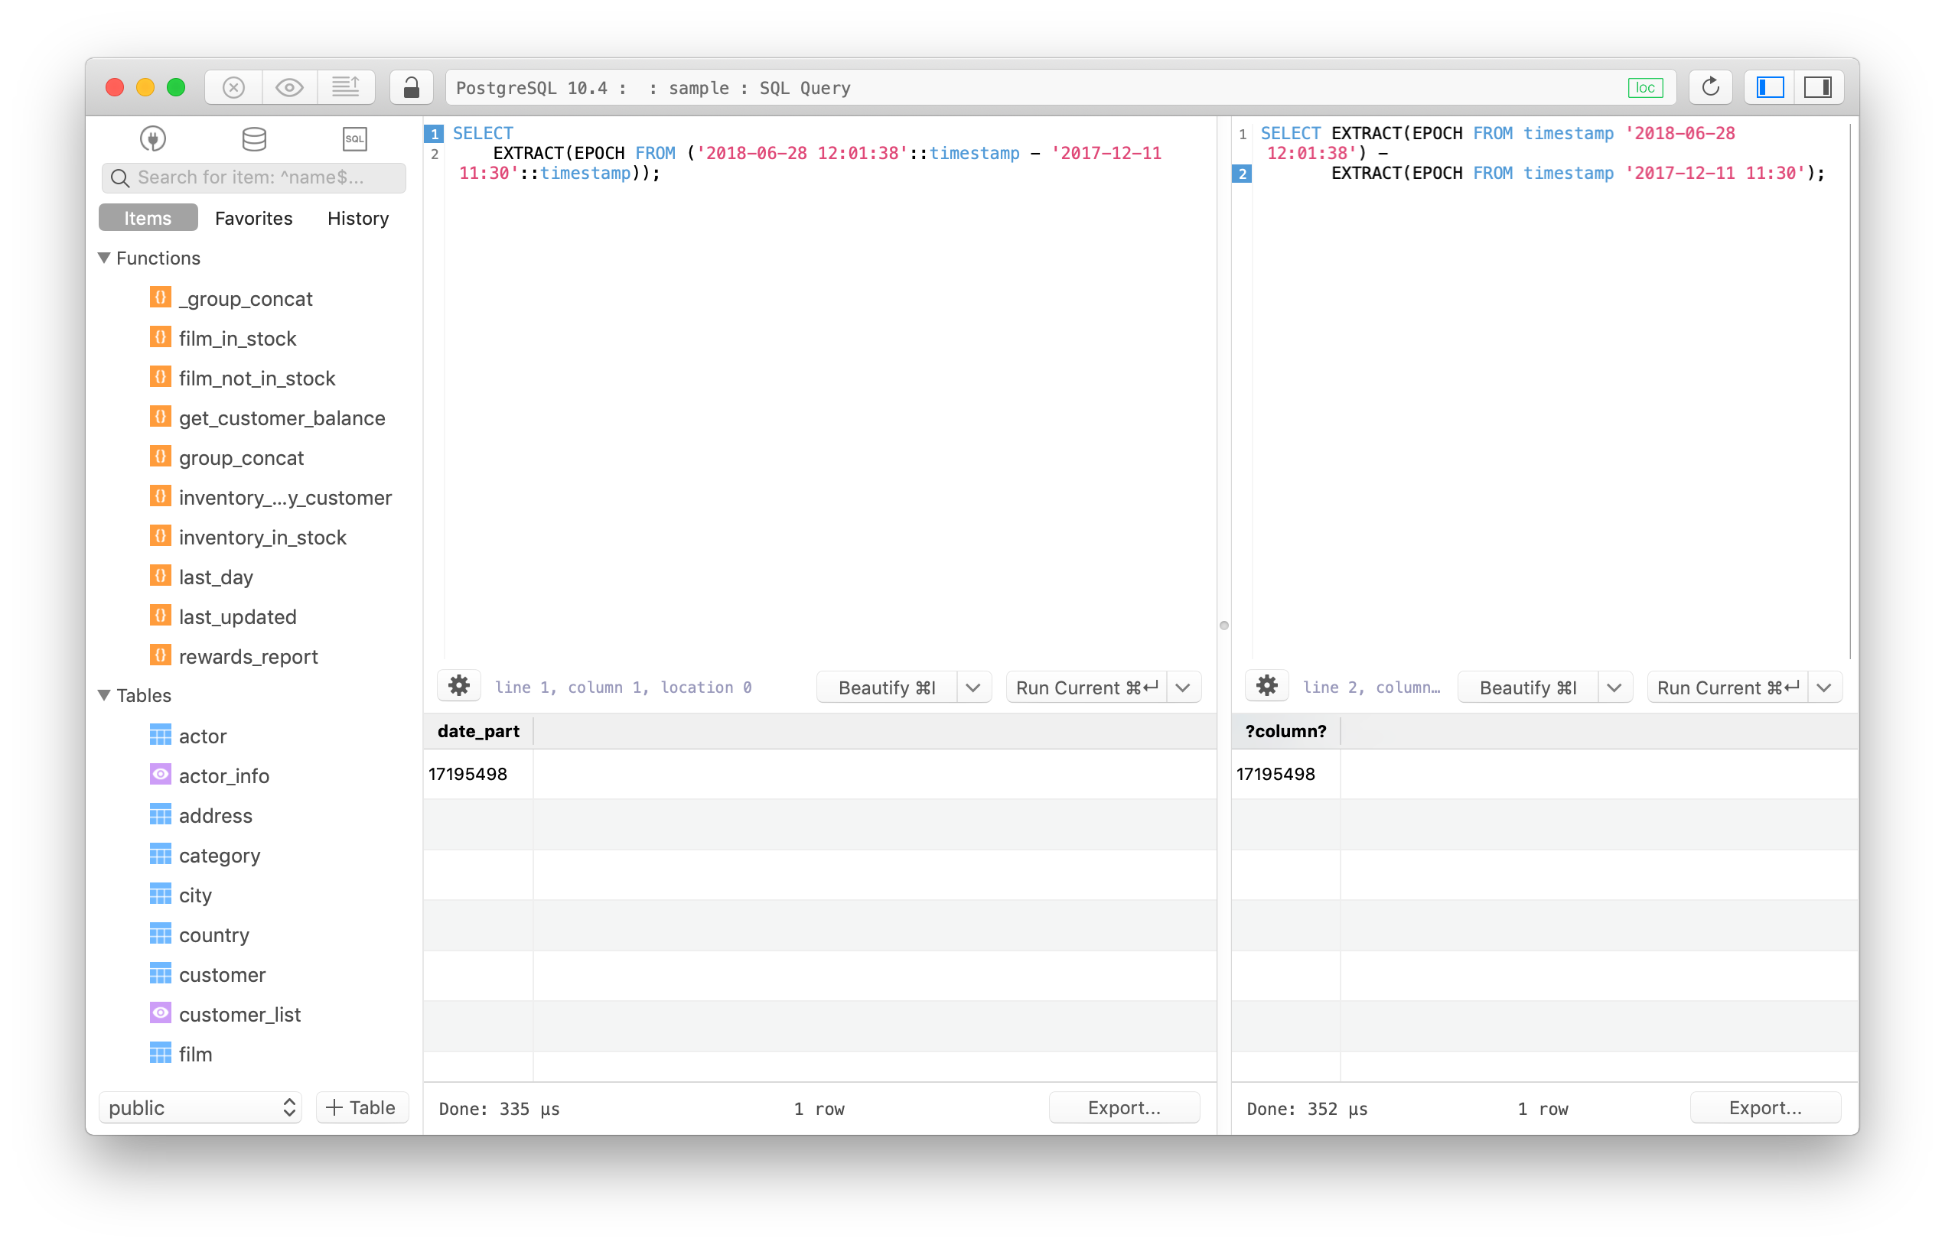
Task: Collapse the Tables section
Action: tap(104, 695)
